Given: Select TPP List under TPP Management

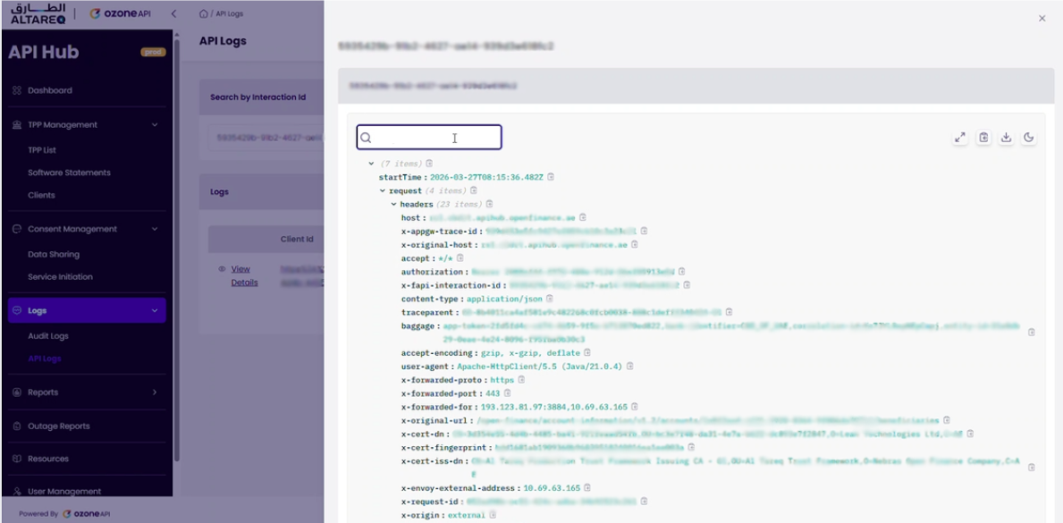Looking at the screenshot, I should tap(42, 149).
